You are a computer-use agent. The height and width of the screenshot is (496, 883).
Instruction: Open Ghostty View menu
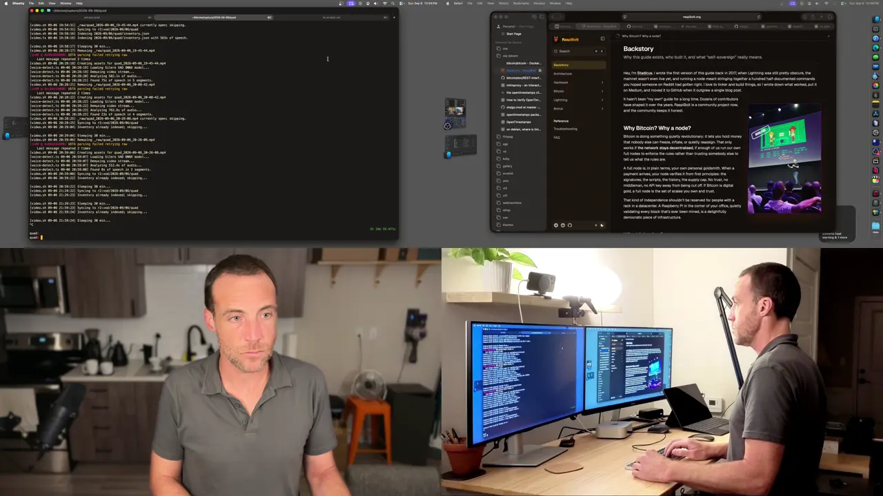click(52, 3)
